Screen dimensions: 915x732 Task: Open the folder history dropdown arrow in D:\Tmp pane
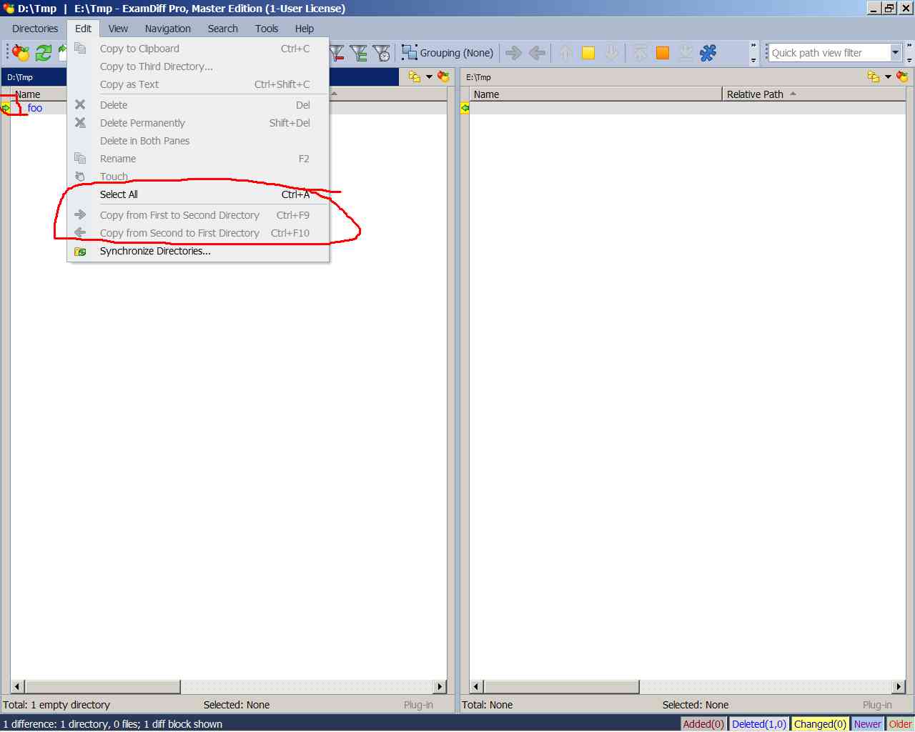[429, 76]
